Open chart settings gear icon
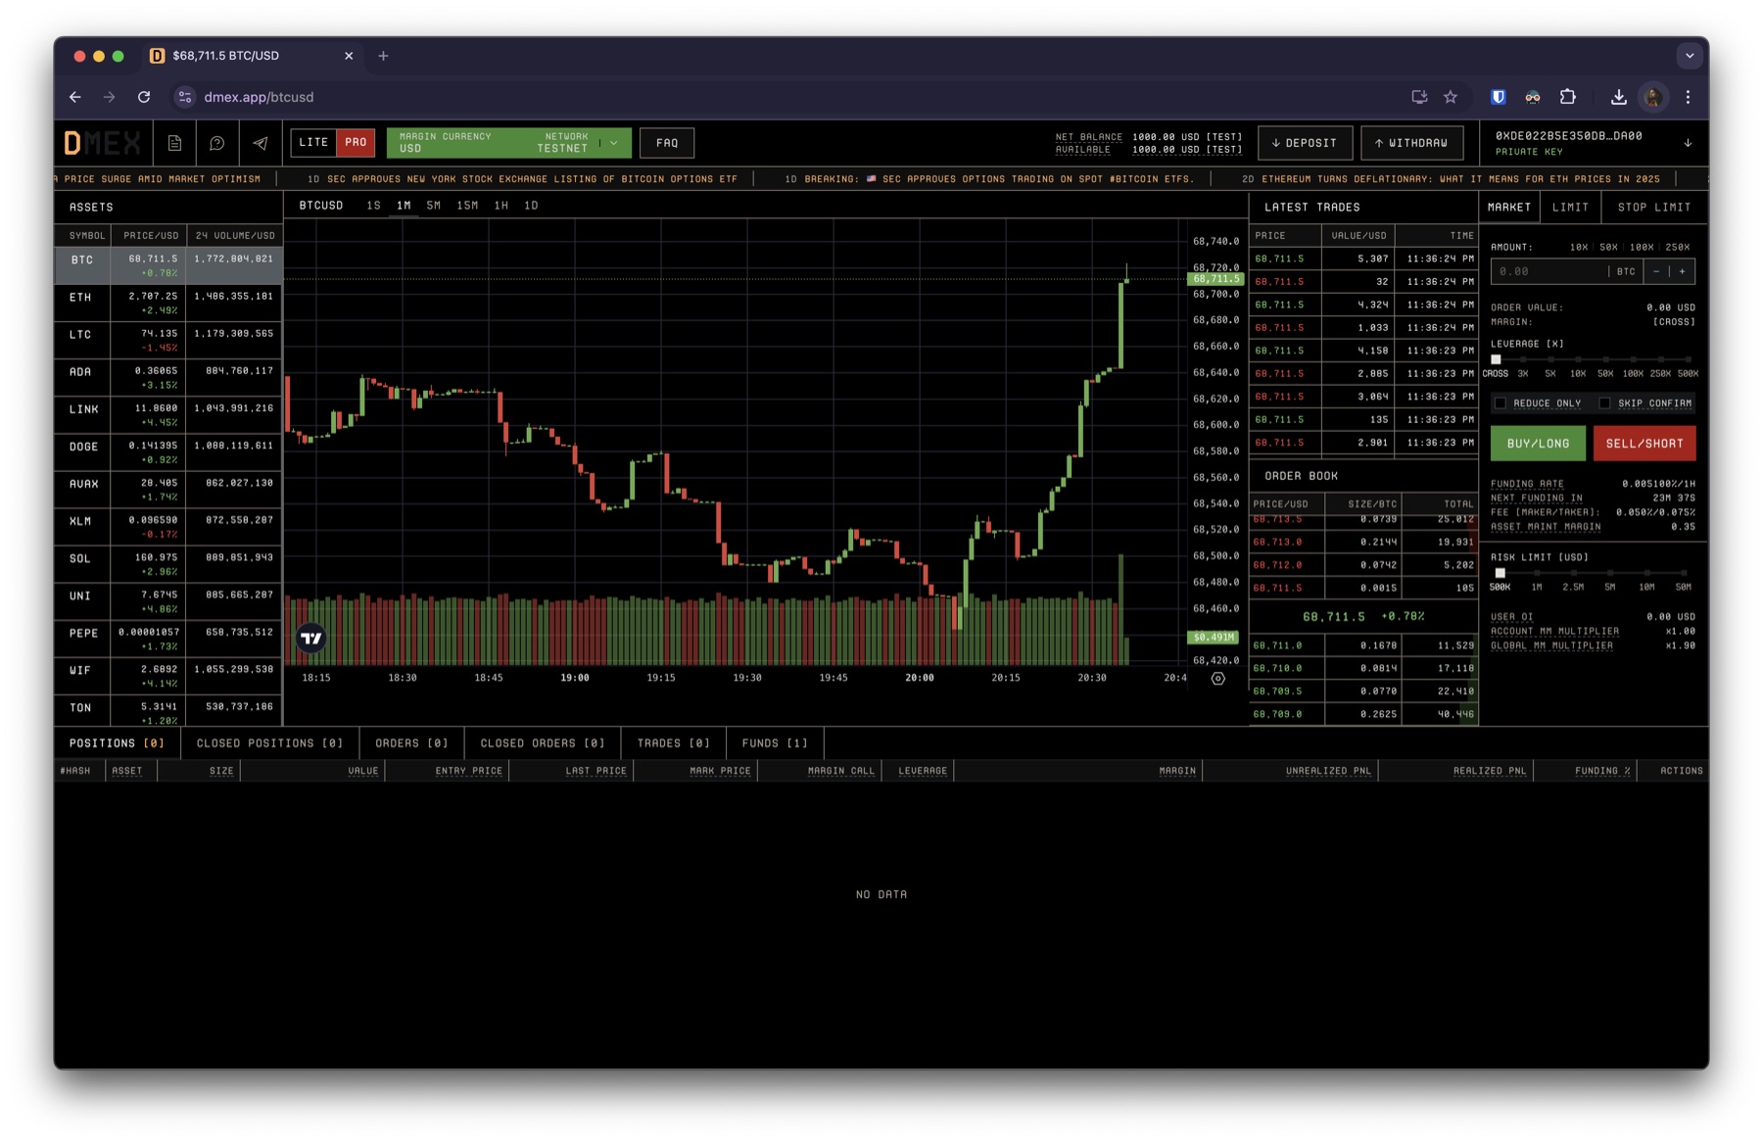The image size is (1763, 1141). pyautogui.click(x=1217, y=678)
